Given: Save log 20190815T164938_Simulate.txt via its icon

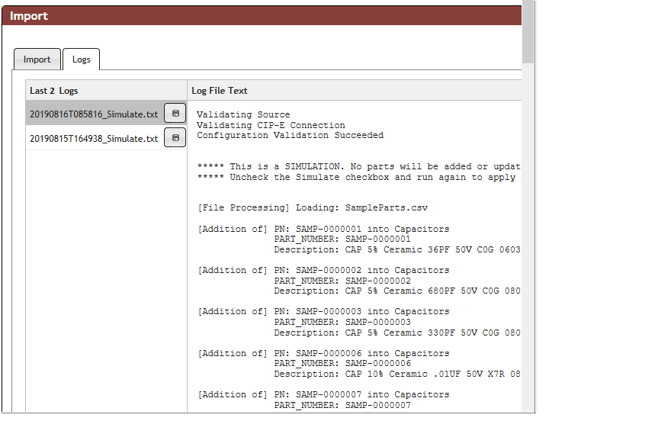Looking at the screenshot, I should (175, 138).
